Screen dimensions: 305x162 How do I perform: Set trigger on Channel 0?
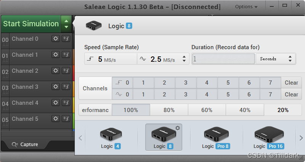(x=66, y=38)
